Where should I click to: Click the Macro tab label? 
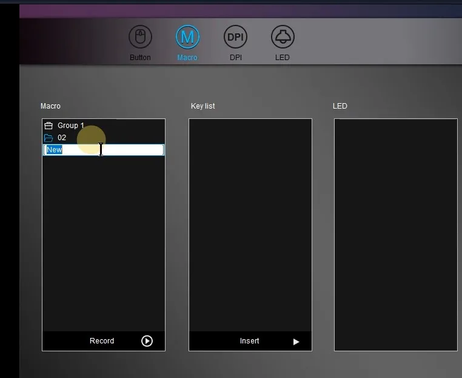pyautogui.click(x=187, y=58)
